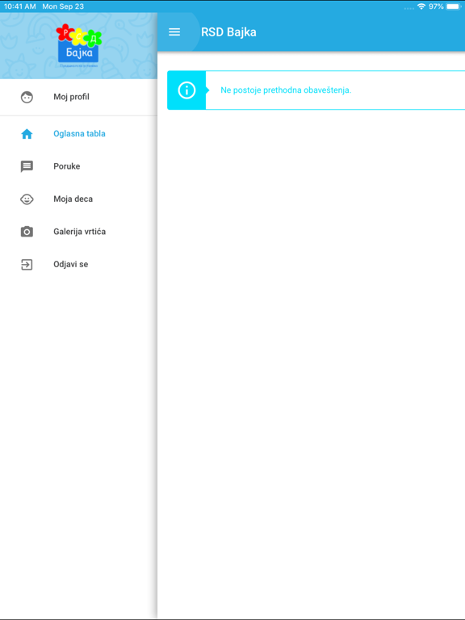The image size is (465, 620).
Task: Tap the Mon Sep 23 date
Action: pyautogui.click(x=63, y=6)
